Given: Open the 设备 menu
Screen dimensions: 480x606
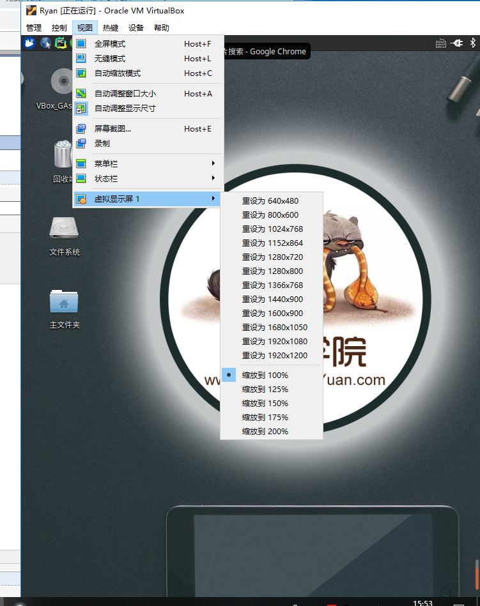Looking at the screenshot, I should click(x=135, y=28).
